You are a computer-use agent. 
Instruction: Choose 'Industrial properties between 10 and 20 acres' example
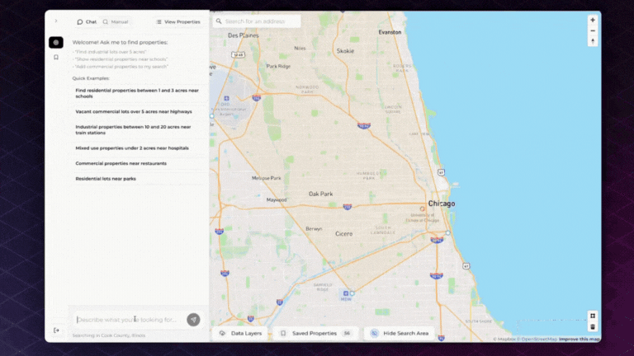(x=137, y=129)
